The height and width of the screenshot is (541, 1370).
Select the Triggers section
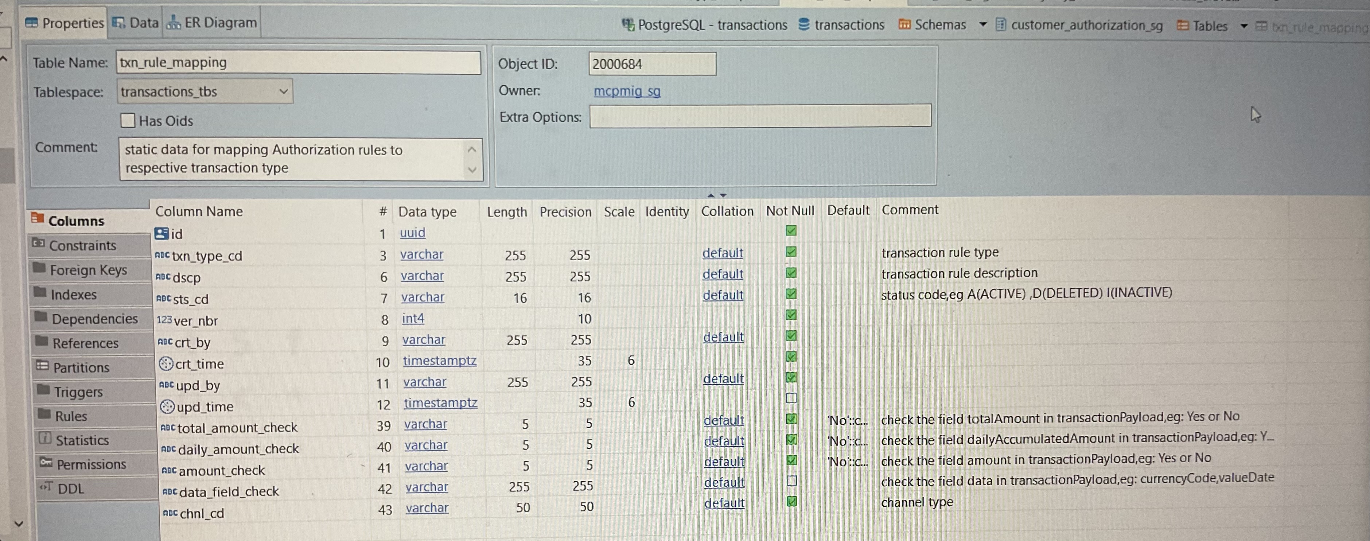pos(78,392)
